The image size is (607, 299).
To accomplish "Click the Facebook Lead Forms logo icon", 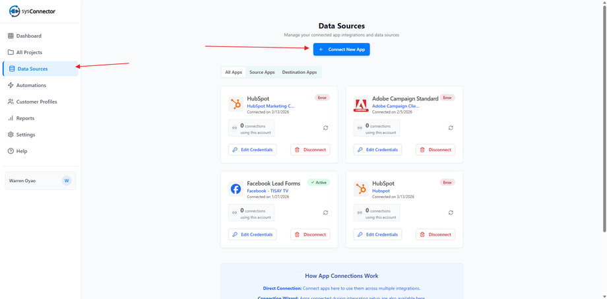I will (236, 189).
